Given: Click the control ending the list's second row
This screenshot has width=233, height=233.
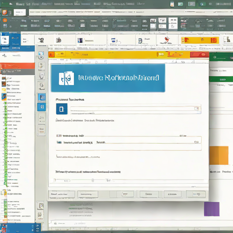Looking at the screenshot, I should coord(196,142).
